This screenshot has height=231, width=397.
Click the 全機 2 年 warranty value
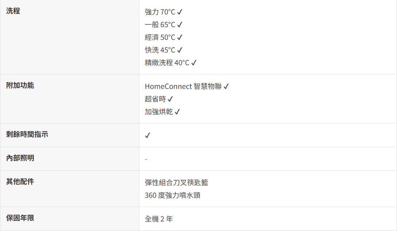pyautogui.click(x=159, y=219)
